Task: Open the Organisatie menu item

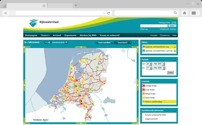Action: (70, 35)
